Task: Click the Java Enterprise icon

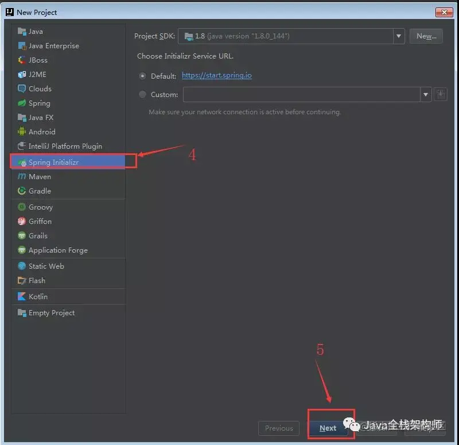Action: click(x=22, y=46)
